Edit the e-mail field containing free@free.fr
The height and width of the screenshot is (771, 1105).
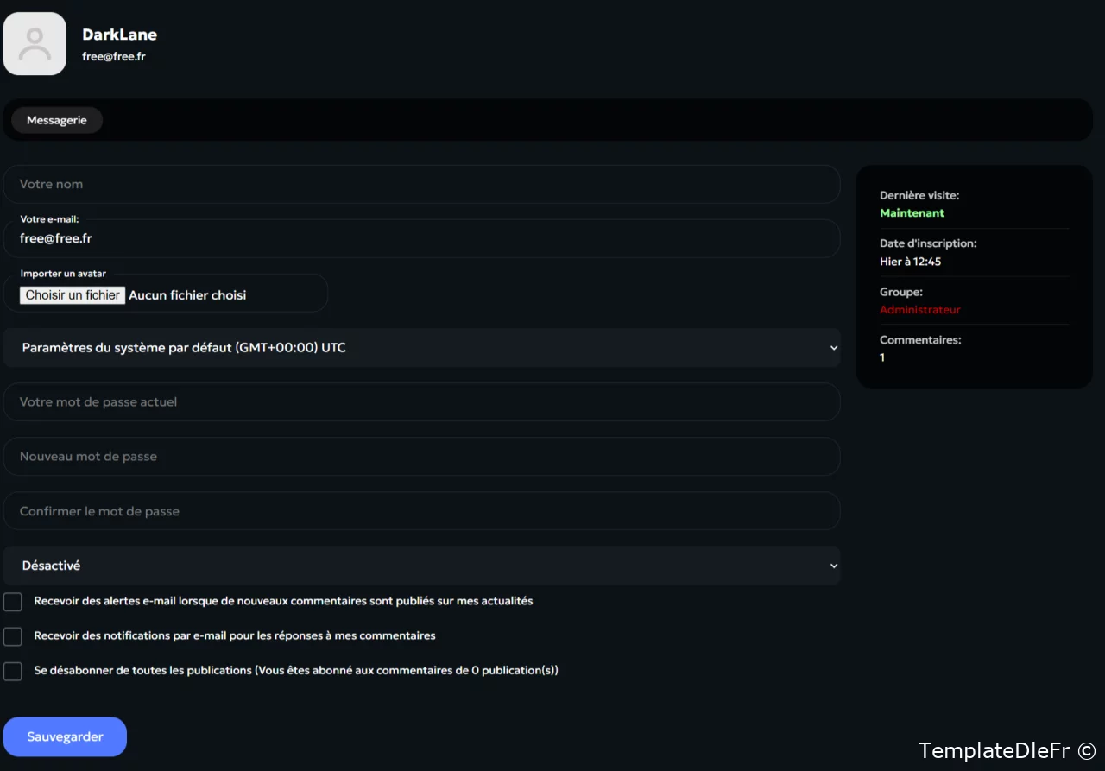421,239
